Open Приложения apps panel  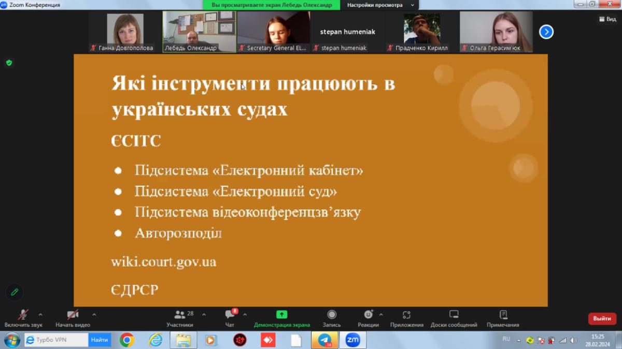[406, 318]
